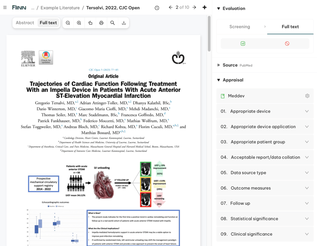Click the zoom out icon in PDF toolbar
The image size is (317, 246).
coord(68,23)
